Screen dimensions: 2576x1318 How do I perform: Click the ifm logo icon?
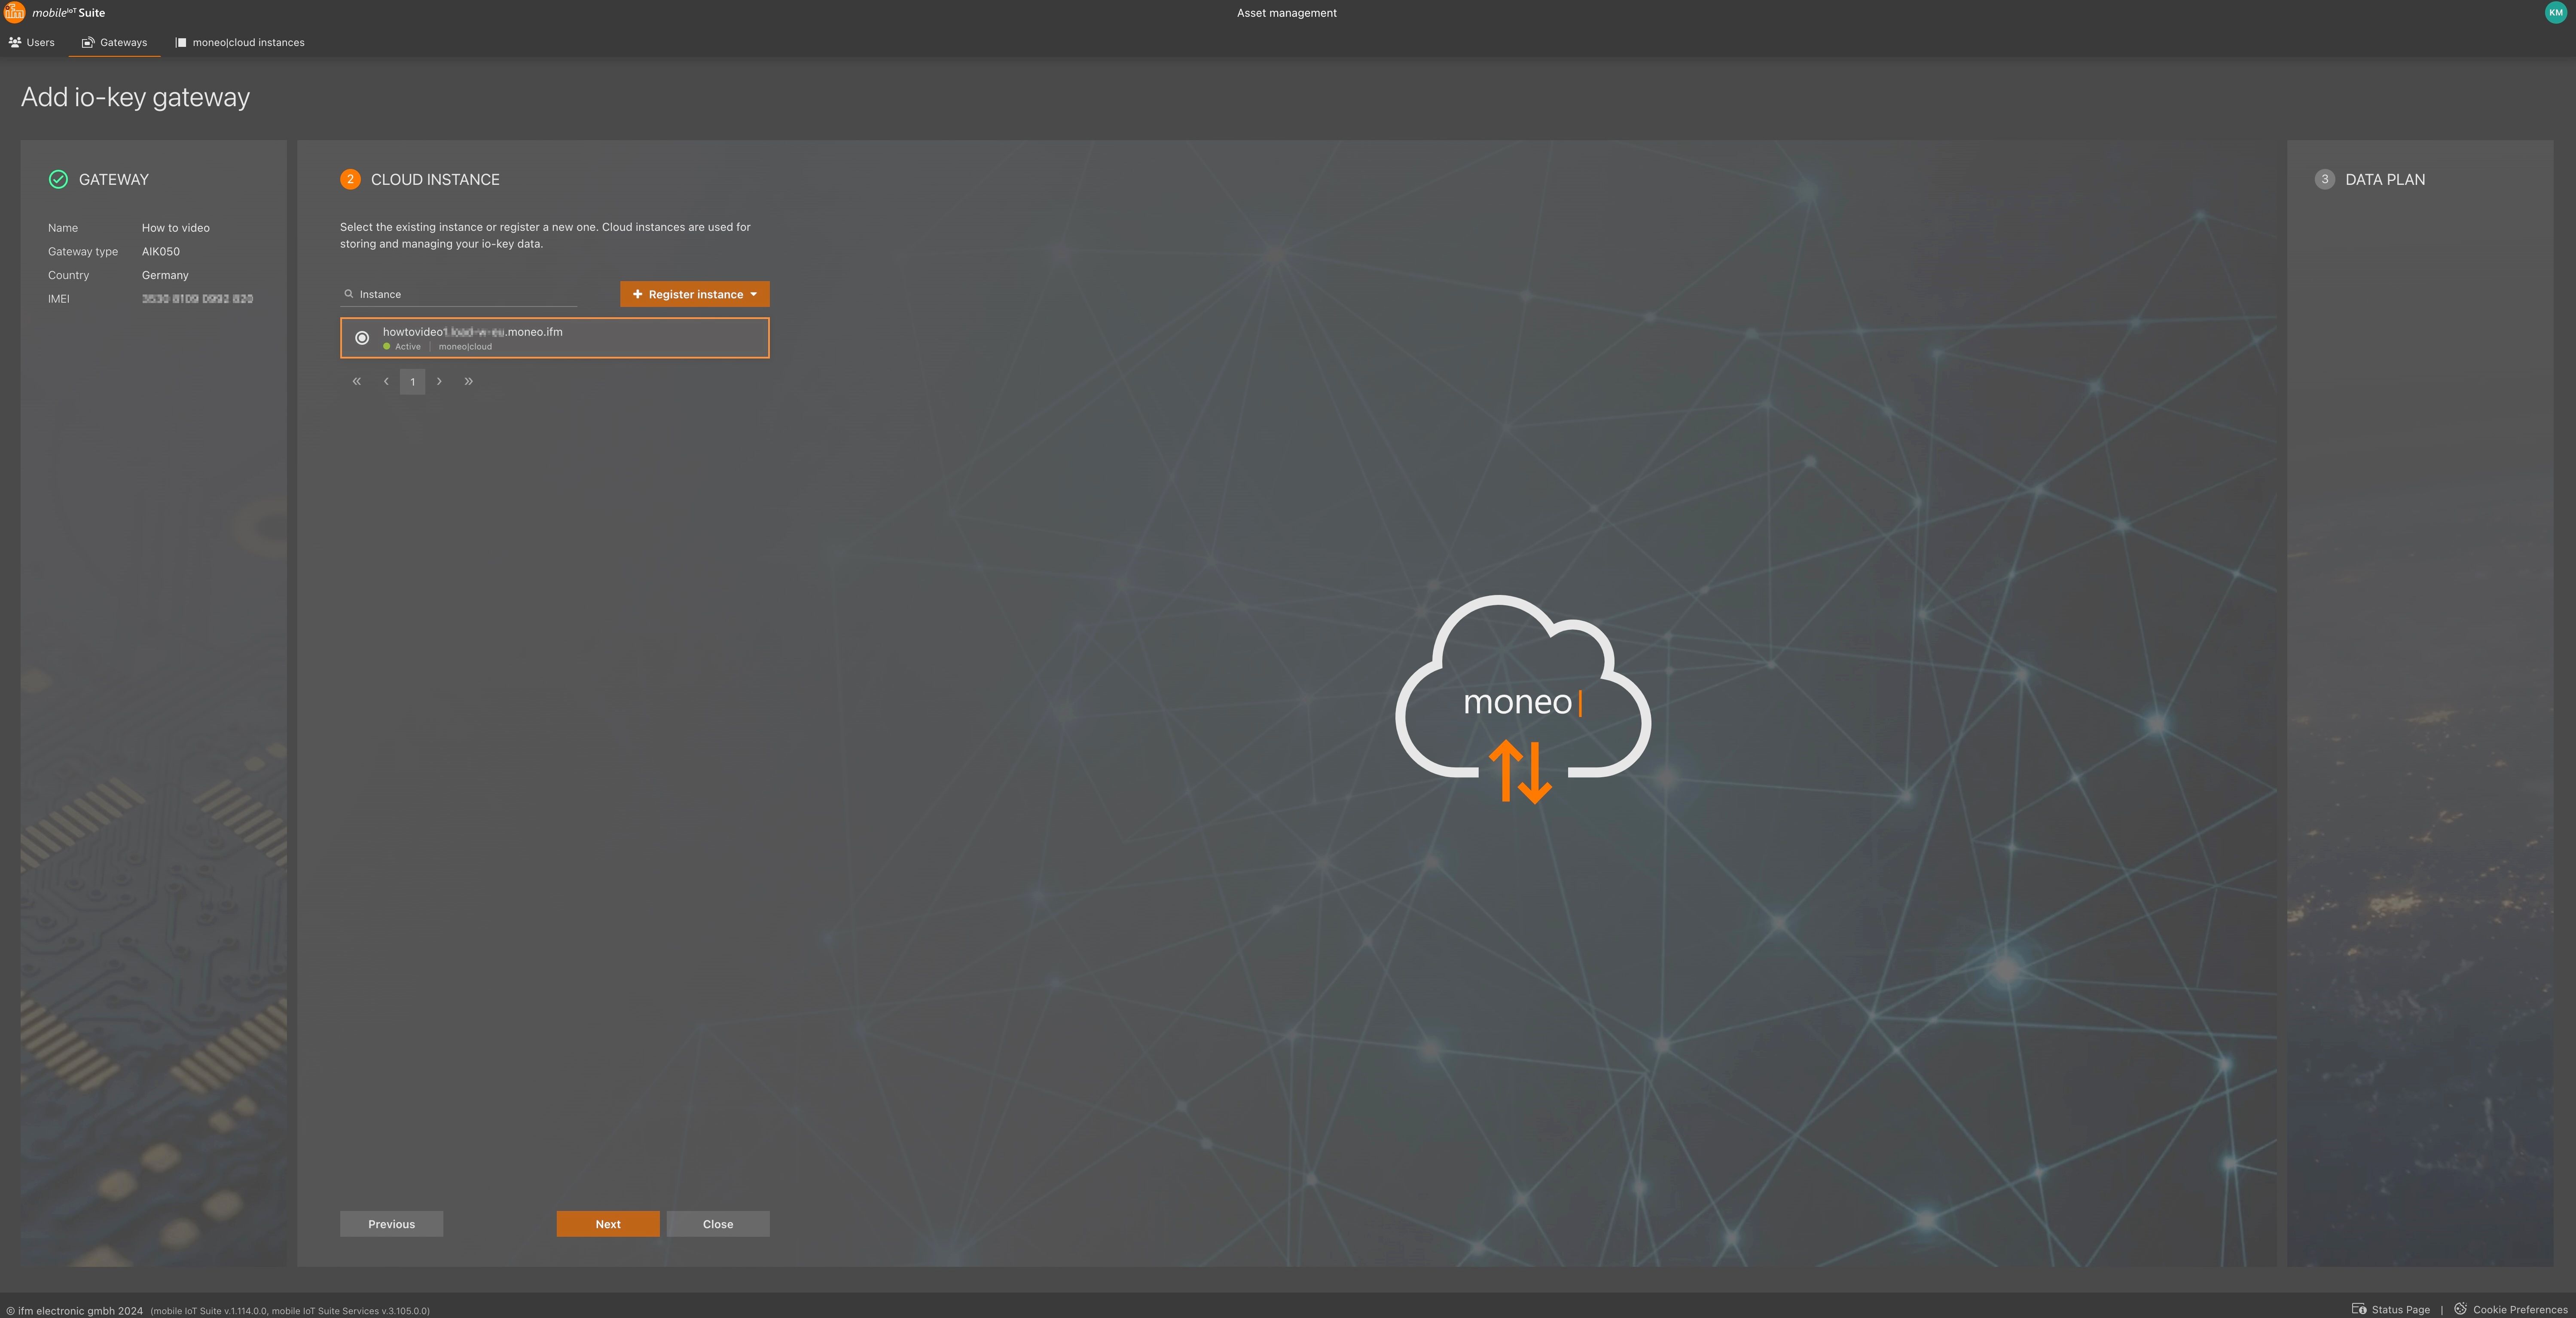click(x=14, y=11)
